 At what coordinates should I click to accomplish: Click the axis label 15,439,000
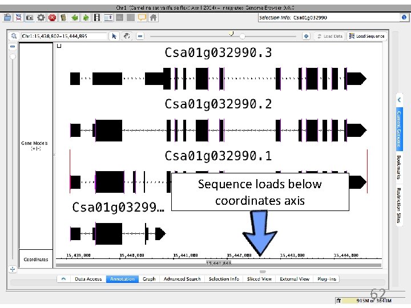click(78, 255)
